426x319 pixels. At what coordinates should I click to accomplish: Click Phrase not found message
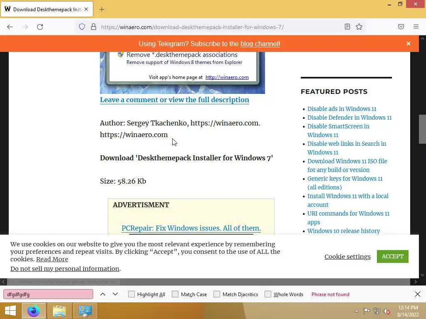coord(330,294)
